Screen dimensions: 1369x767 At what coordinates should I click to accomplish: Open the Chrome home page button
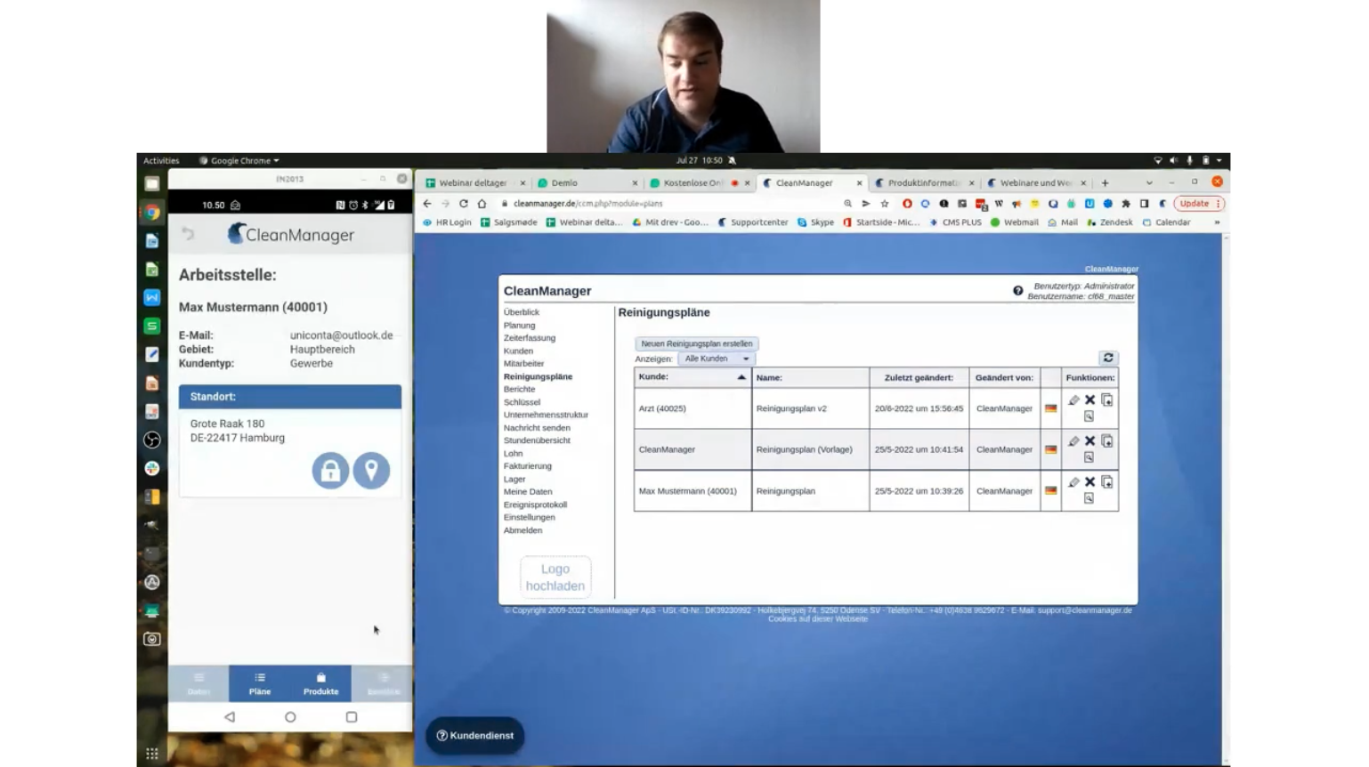pyautogui.click(x=482, y=204)
